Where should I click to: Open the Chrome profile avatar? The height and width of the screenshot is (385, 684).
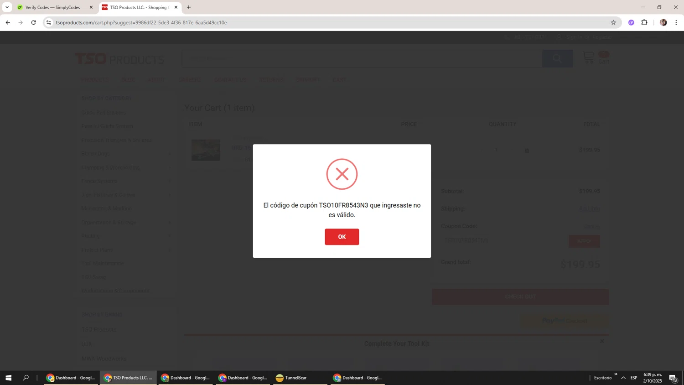[663, 22]
